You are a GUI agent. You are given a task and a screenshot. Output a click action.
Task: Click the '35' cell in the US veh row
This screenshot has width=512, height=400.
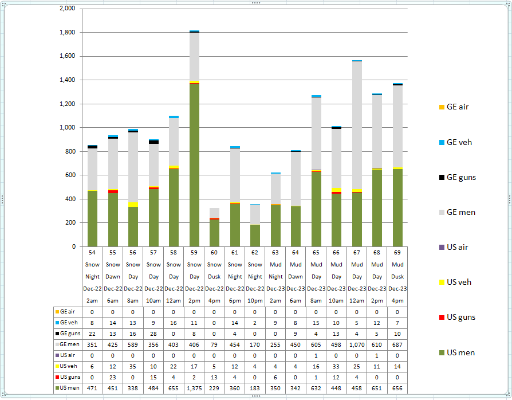(133, 367)
